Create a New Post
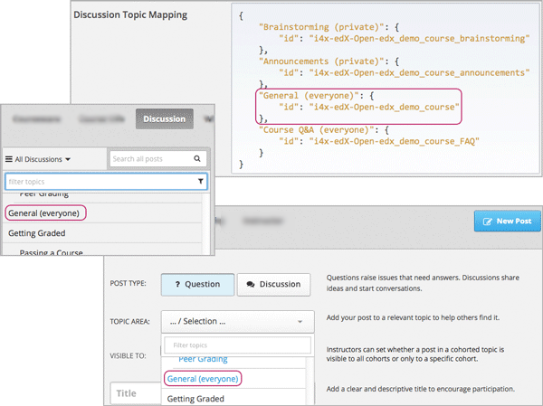 [508, 222]
